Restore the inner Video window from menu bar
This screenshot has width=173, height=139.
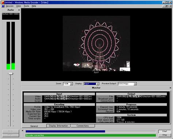[167, 6]
